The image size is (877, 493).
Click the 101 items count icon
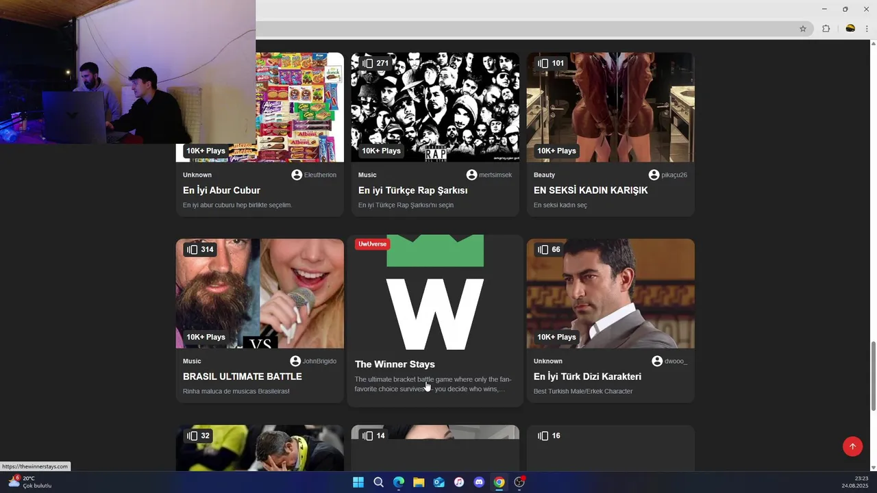pyautogui.click(x=543, y=63)
